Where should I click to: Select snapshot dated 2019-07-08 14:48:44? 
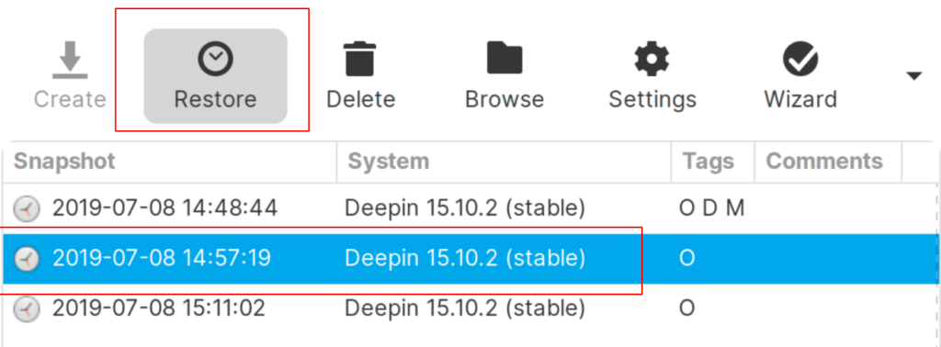coord(470,208)
